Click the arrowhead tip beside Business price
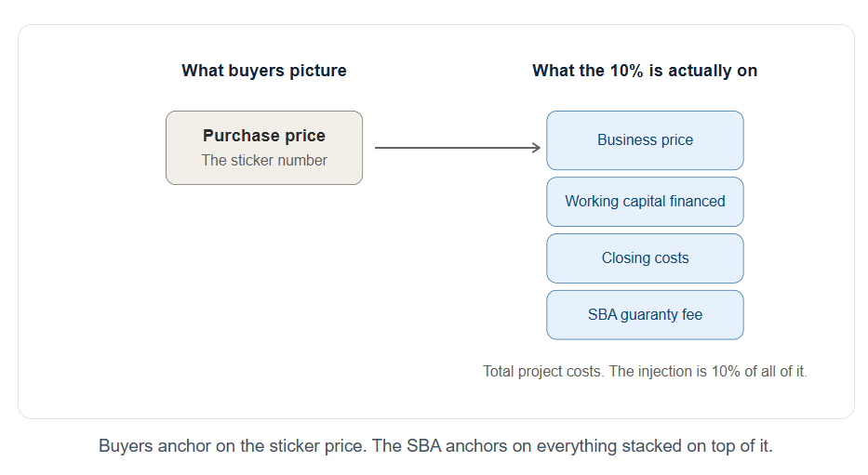The width and height of the screenshot is (868, 475). click(538, 148)
